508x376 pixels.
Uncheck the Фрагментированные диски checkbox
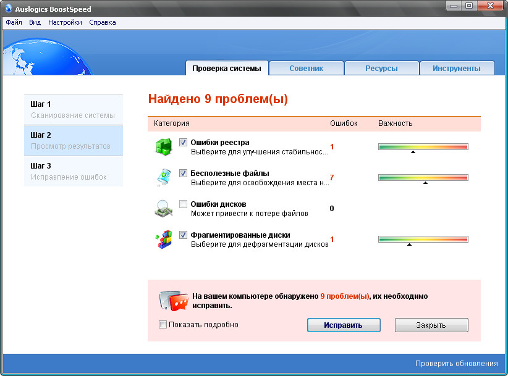click(183, 235)
